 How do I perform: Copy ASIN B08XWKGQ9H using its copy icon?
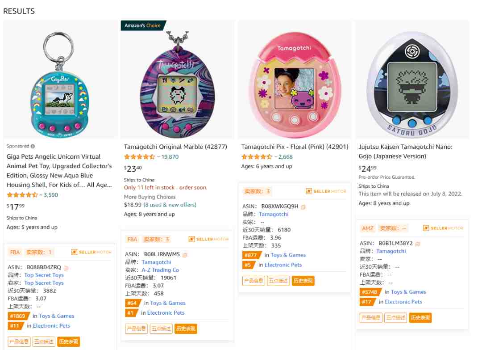[x=303, y=207]
